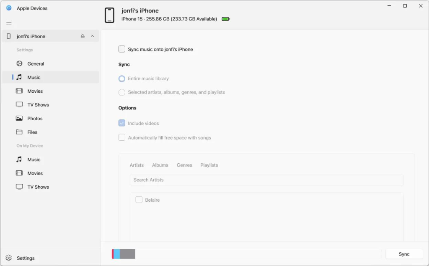Click the red segment of storage bar

(x=113, y=254)
